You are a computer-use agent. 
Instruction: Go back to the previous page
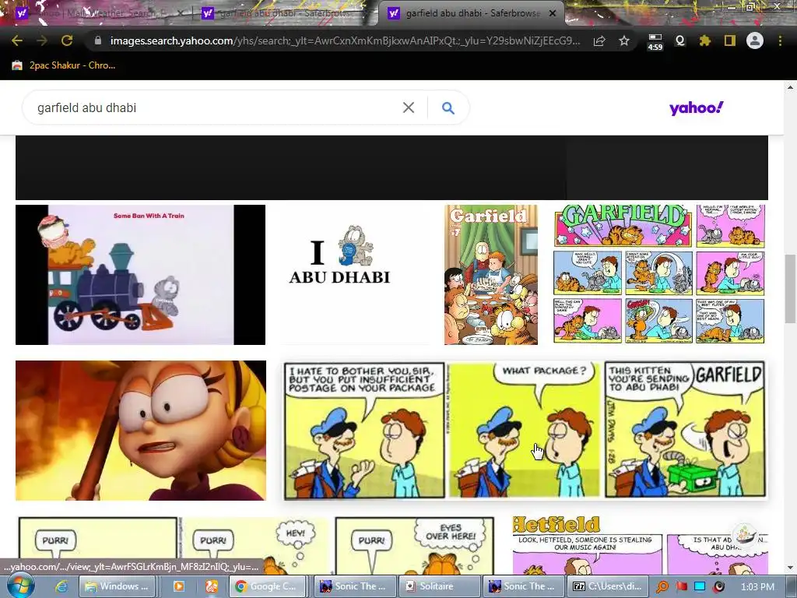[x=17, y=41]
